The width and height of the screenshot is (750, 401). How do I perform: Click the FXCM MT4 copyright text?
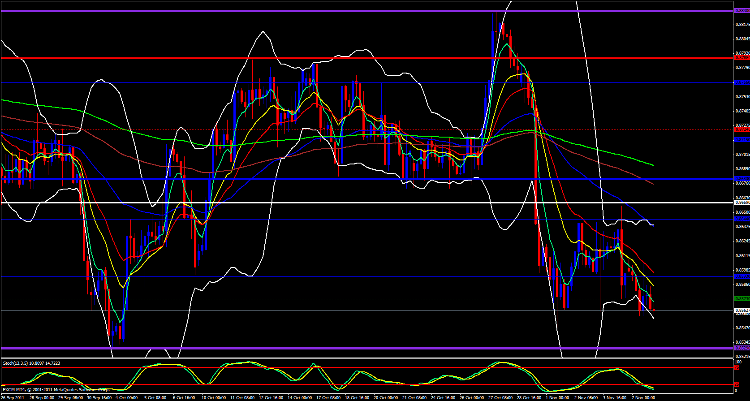[56, 390]
